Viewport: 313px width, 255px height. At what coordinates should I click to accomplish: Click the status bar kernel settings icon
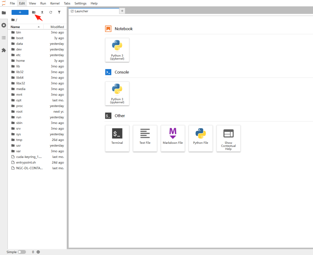pos(38,252)
